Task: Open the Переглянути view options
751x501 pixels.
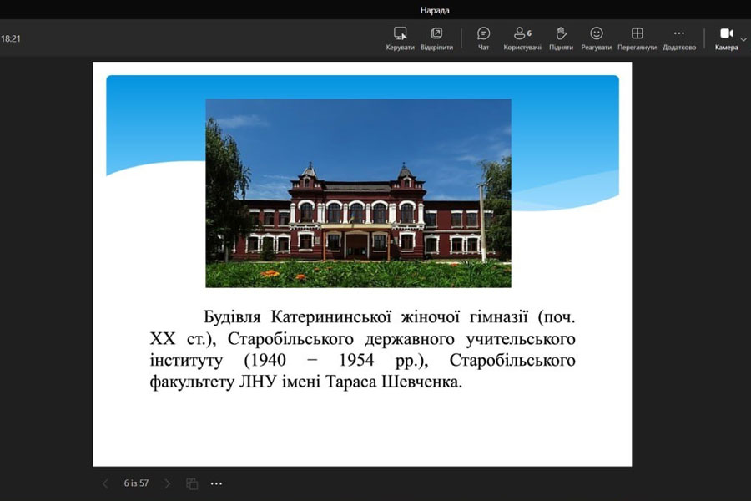Action: click(x=637, y=34)
